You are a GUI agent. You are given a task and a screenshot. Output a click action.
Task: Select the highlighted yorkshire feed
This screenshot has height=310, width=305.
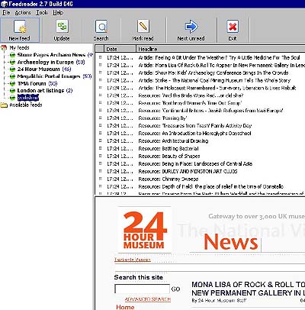[28, 98]
